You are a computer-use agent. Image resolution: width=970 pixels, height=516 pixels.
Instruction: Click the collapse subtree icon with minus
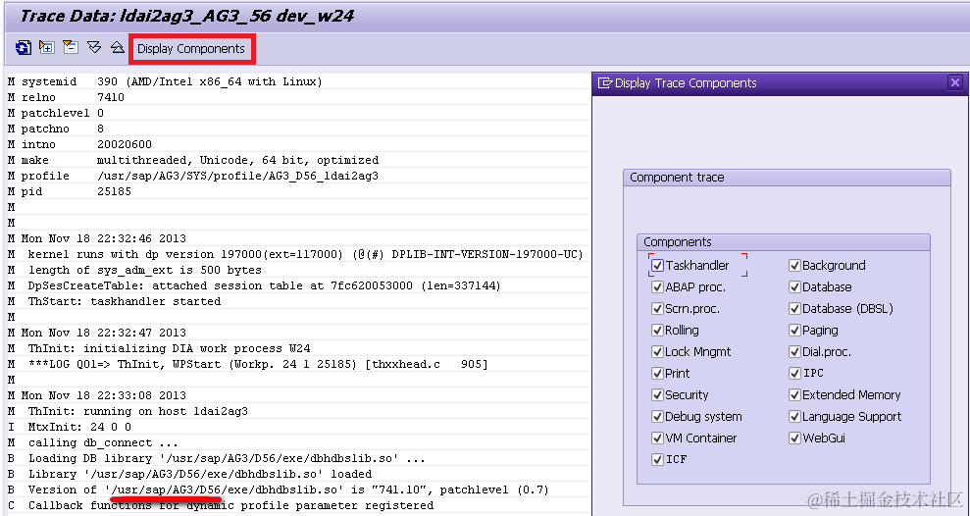click(71, 48)
